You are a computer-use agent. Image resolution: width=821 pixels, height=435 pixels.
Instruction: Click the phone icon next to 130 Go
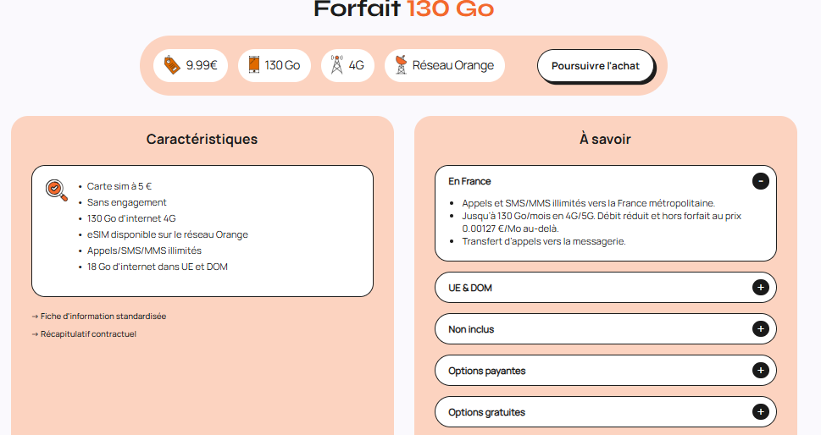pos(254,65)
